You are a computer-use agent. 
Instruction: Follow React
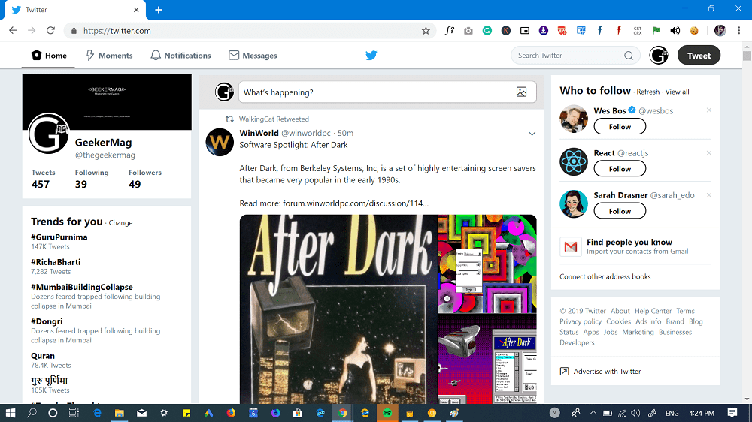click(x=620, y=169)
